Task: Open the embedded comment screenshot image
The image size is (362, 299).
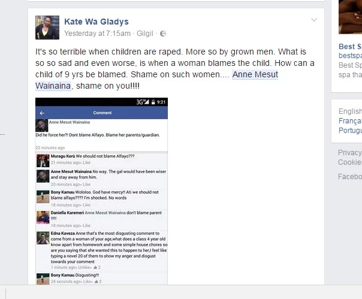Action: click(101, 191)
